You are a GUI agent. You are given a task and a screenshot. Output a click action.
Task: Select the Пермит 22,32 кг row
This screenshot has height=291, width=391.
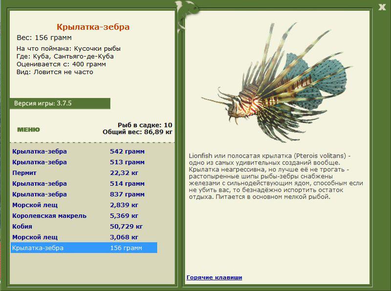pyautogui.click(x=84, y=173)
